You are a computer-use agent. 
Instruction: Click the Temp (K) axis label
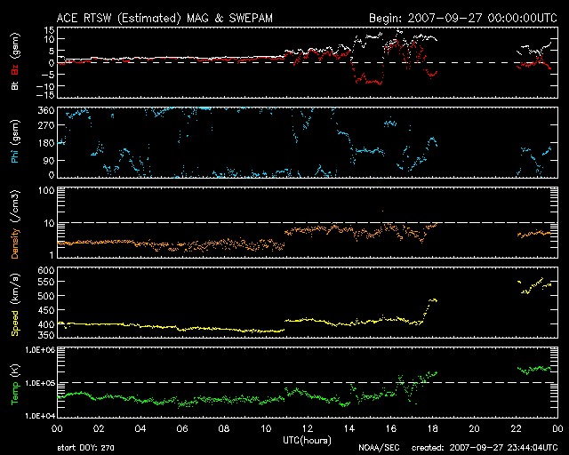(15, 385)
